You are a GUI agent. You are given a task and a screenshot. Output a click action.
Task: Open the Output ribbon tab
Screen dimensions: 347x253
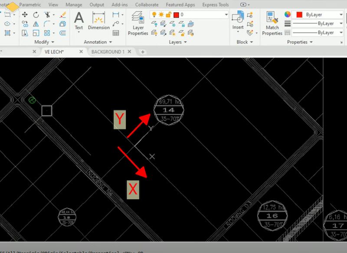coord(97,5)
